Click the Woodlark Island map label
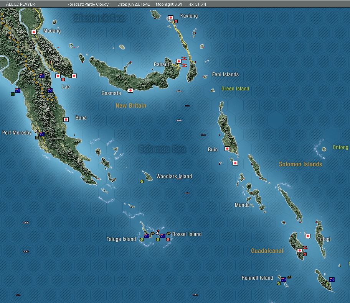Viewport: 350px width, 303px height. click(x=174, y=177)
